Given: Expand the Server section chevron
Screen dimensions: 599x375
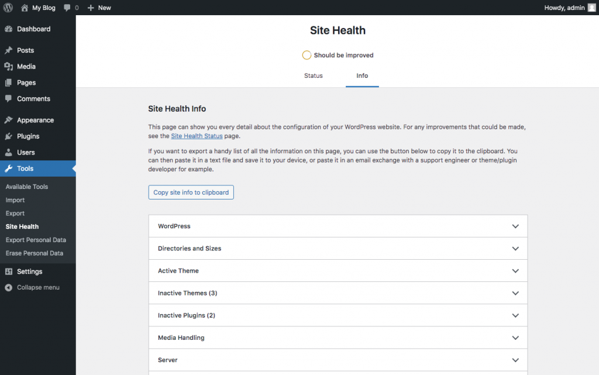Looking at the screenshot, I should [515, 360].
